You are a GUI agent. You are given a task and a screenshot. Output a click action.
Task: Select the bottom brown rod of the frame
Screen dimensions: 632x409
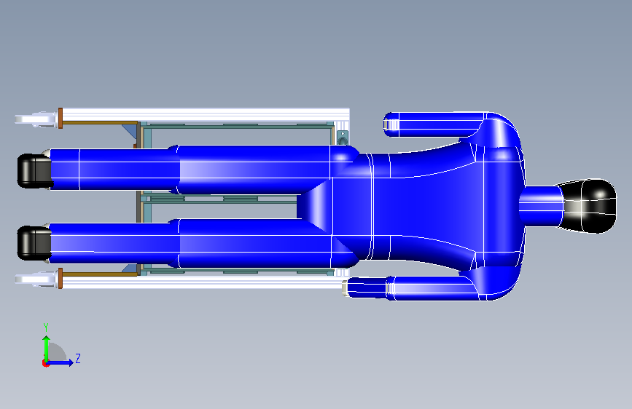(98, 274)
